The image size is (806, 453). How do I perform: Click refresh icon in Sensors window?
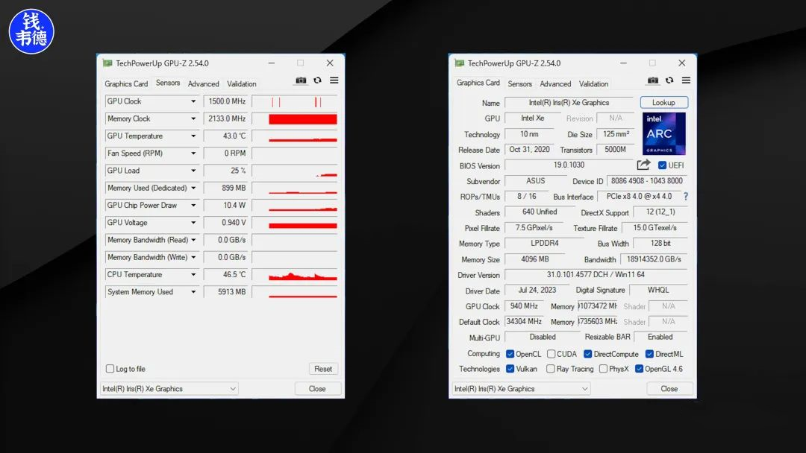click(318, 80)
